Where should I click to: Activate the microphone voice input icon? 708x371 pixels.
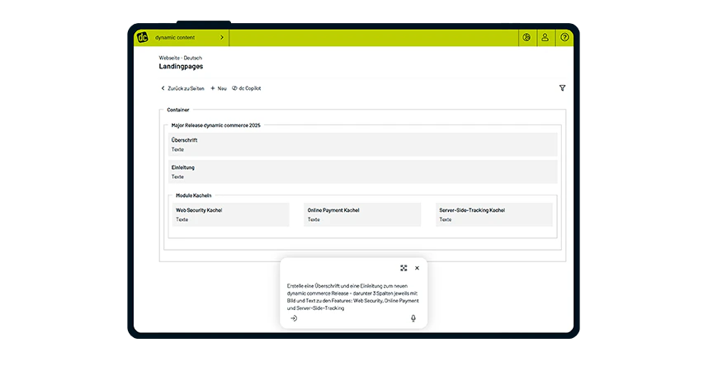pos(413,318)
